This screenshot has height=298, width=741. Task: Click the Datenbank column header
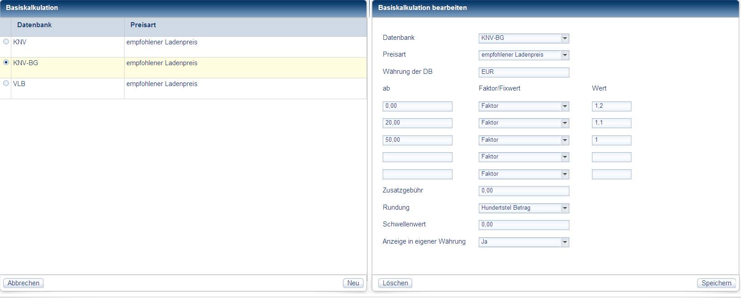(34, 25)
